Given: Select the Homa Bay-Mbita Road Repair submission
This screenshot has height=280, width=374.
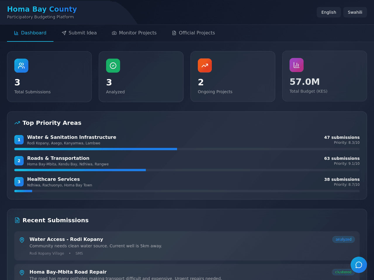Looking at the screenshot, I should tap(187, 272).
